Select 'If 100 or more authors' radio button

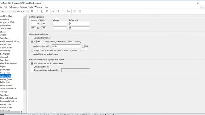pos(32,42)
